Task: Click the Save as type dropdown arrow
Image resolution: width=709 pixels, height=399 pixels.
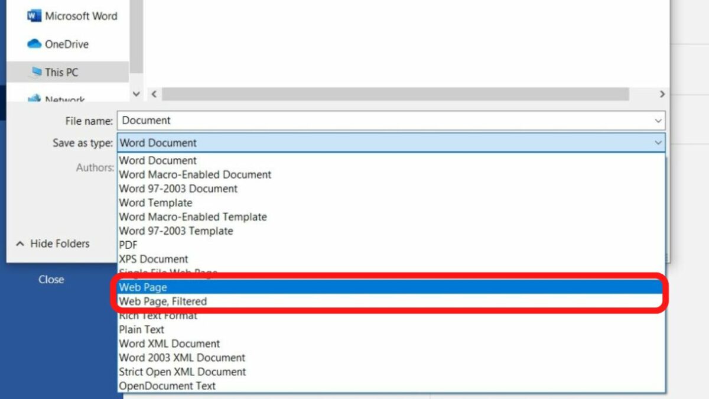Action: pos(658,142)
